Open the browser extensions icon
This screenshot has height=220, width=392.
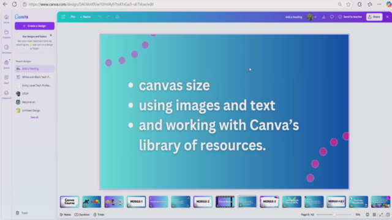pos(360,4)
